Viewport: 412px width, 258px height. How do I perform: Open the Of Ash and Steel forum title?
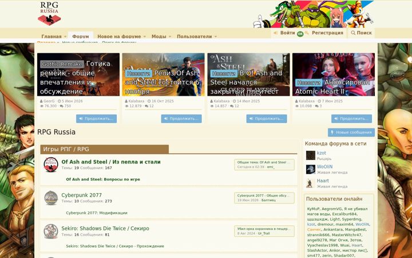(111, 162)
